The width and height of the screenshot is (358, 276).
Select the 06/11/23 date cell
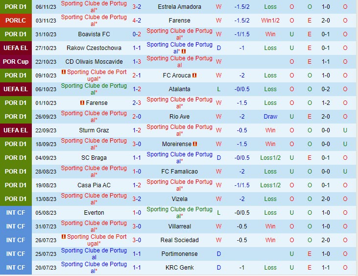click(x=46, y=7)
